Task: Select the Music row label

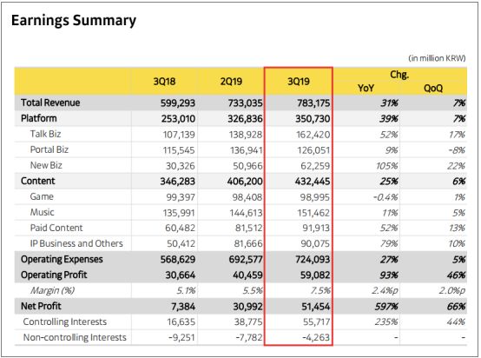Action: [x=42, y=212]
